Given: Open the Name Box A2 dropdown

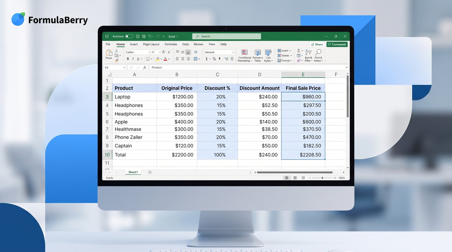Looking at the screenshot, I should pos(124,67).
